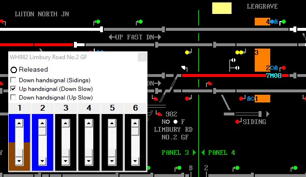Click the red signal next to SIDING label
This screenshot has height=177, width=306.
237,122
